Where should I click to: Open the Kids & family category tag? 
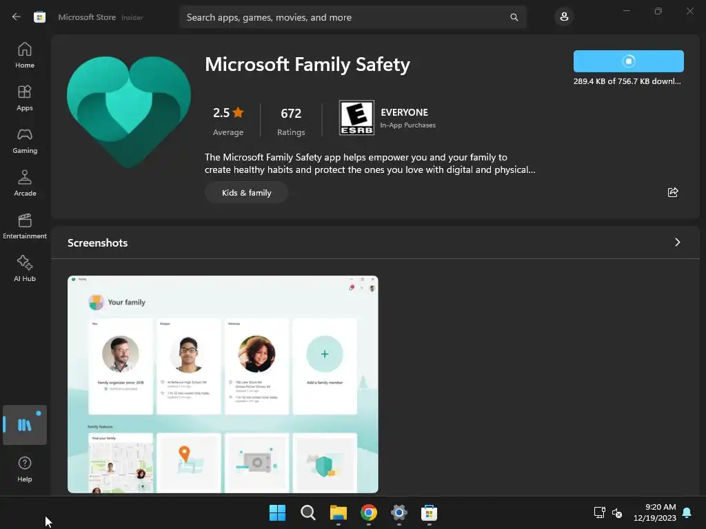click(246, 193)
